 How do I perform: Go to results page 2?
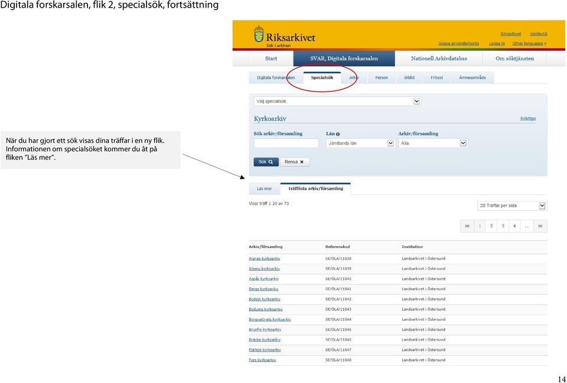click(x=491, y=226)
